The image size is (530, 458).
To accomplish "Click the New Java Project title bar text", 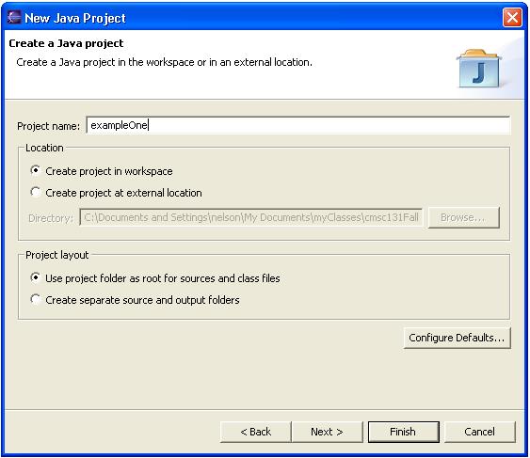I will 75,18.
